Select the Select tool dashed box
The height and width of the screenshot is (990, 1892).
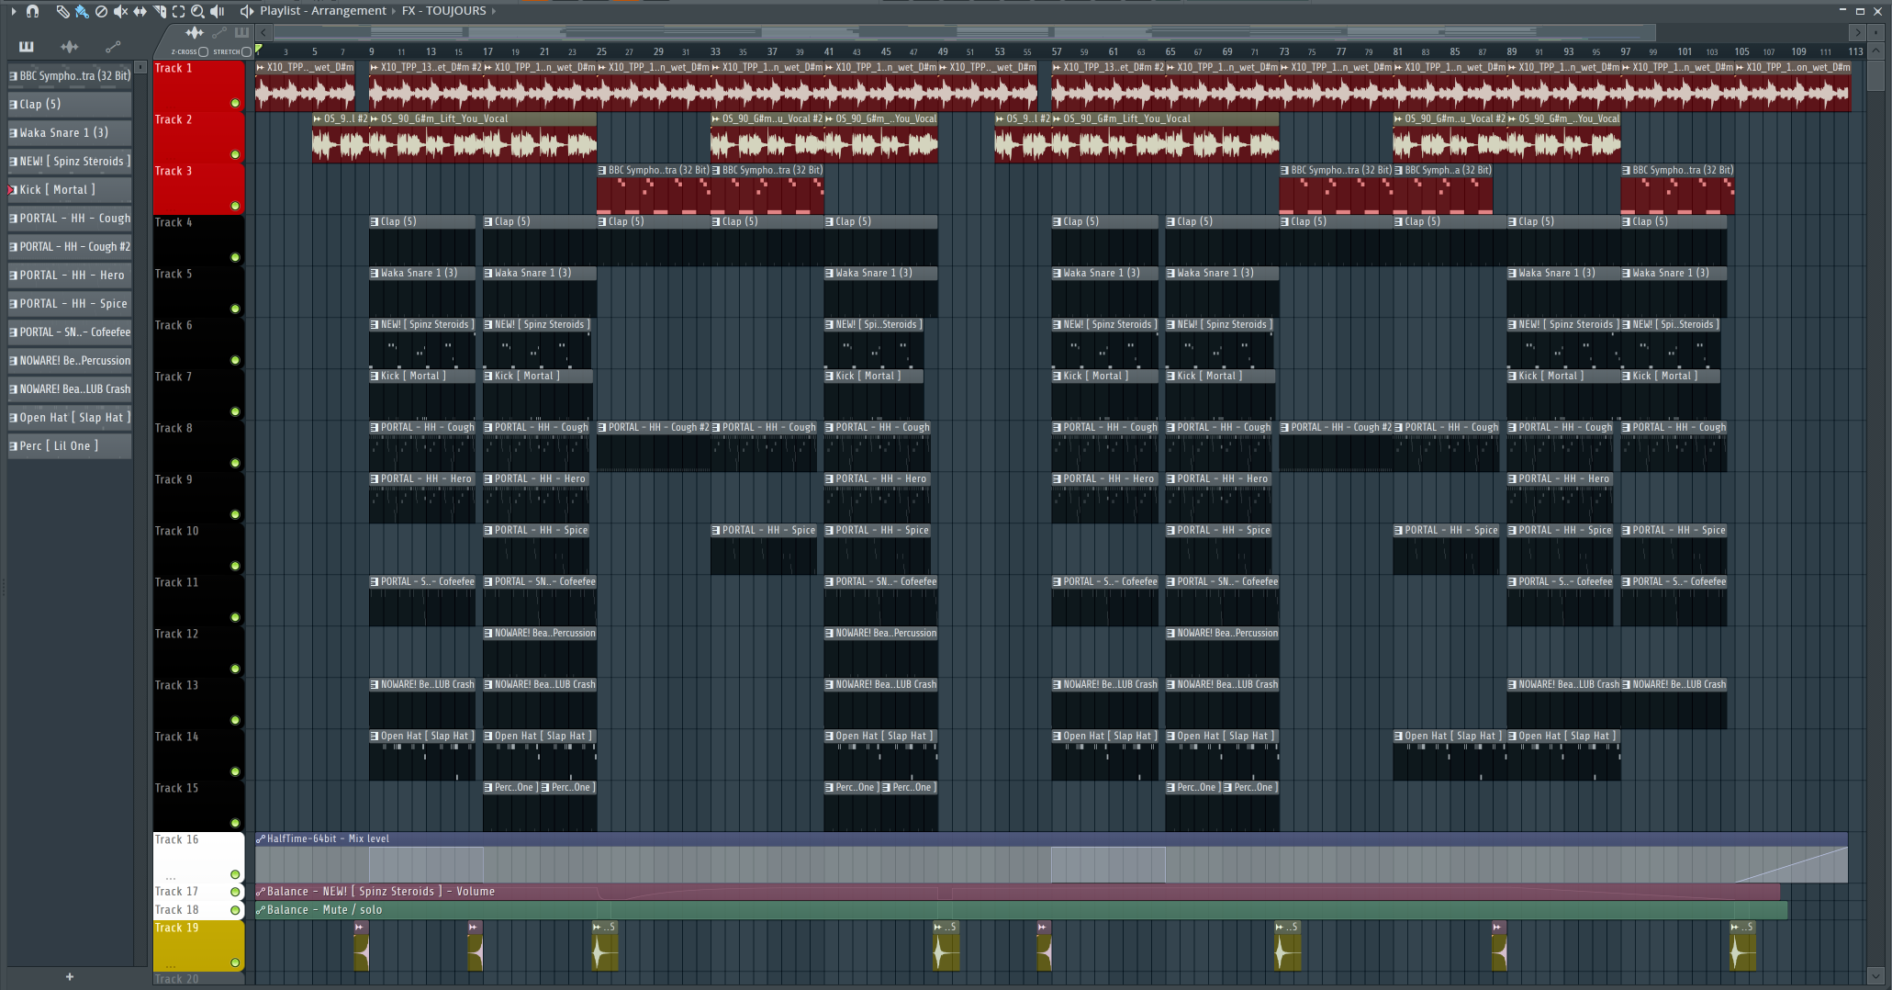click(178, 11)
